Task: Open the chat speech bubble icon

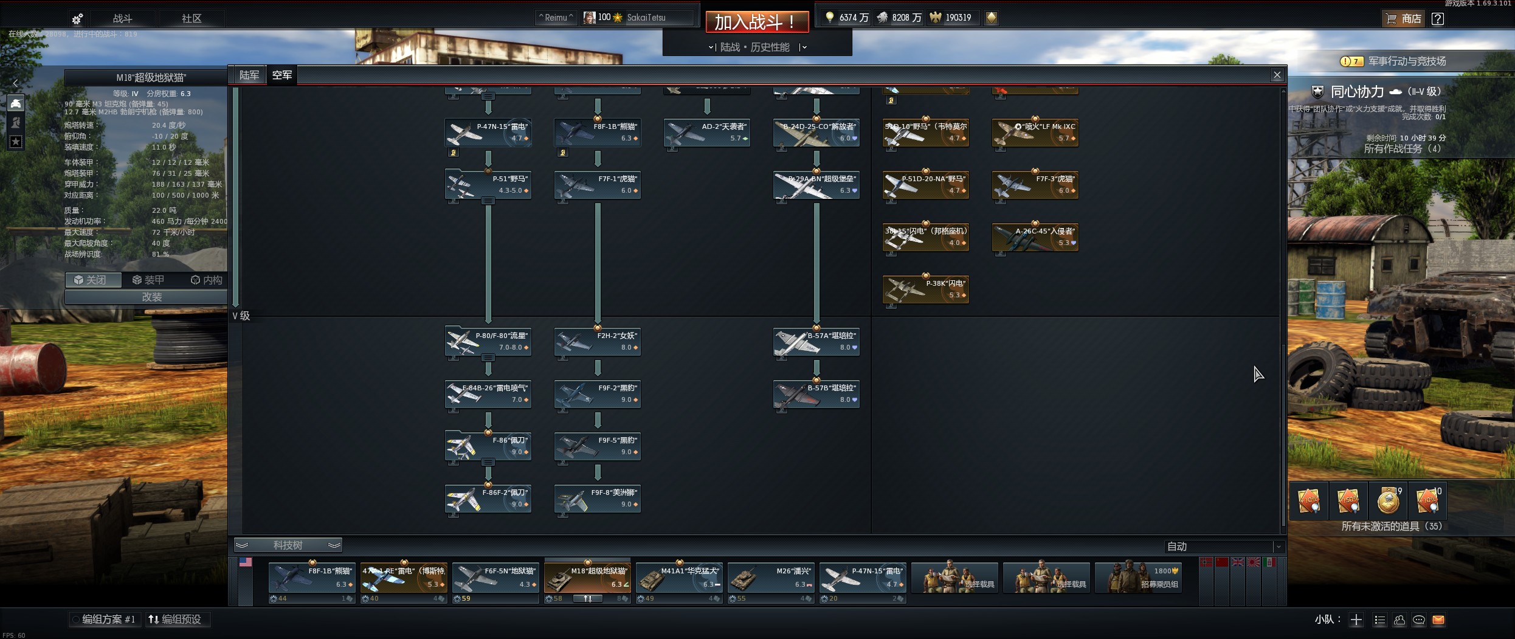Action: click(x=1419, y=620)
